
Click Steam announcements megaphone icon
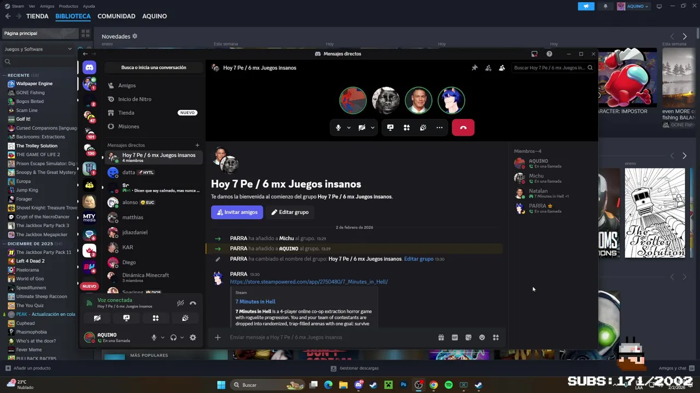[x=586, y=6]
